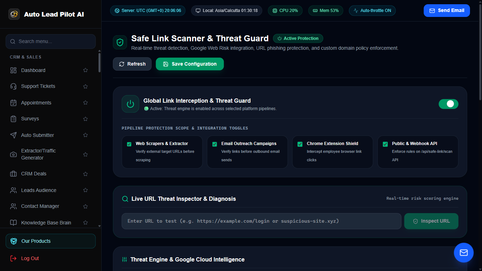Screen dimensions: 482x271
Task: Click the Contact Manager people icon
Action: click(13, 206)
